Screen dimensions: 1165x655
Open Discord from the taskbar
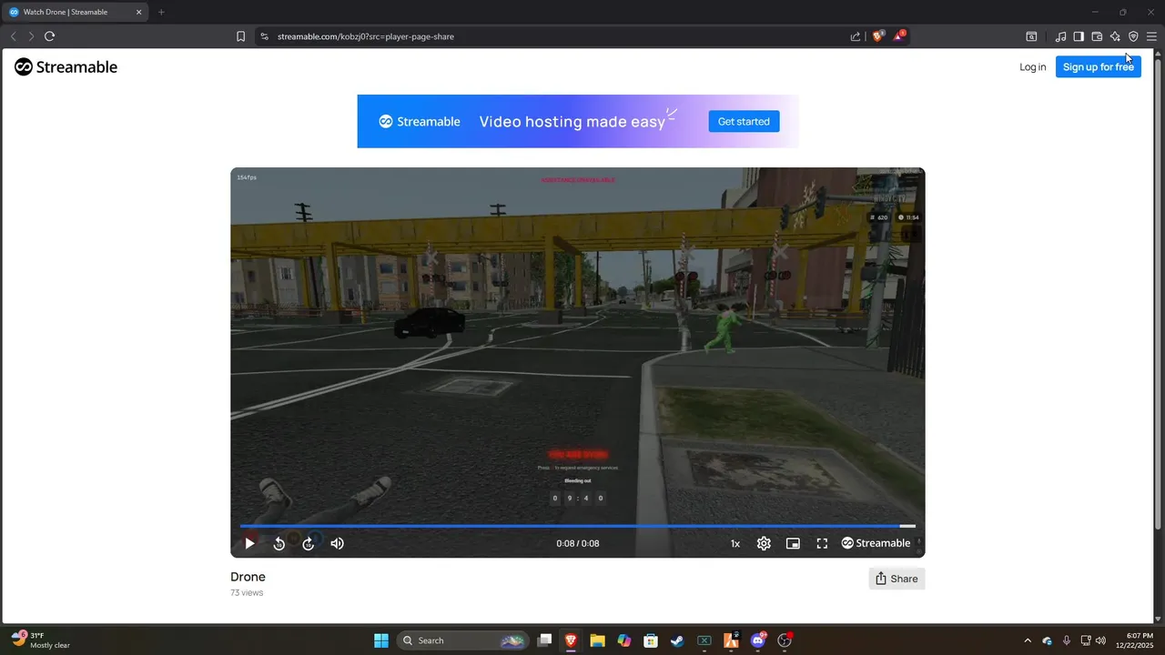coord(758,640)
